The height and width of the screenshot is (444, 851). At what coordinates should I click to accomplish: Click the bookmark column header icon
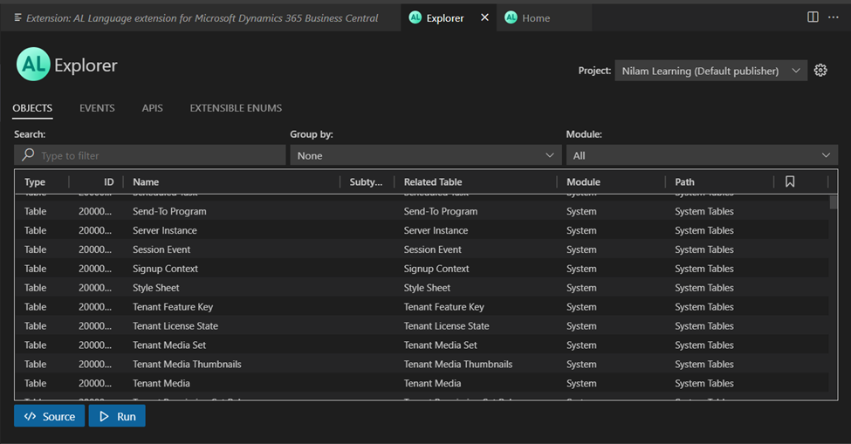(x=790, y=181)
